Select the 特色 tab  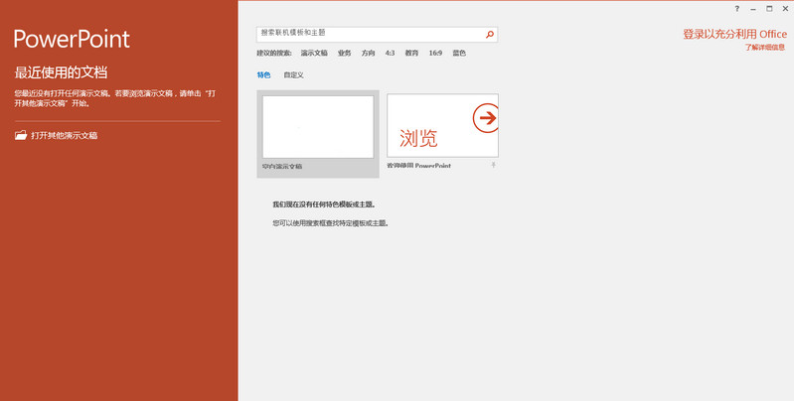click(263, 74)
